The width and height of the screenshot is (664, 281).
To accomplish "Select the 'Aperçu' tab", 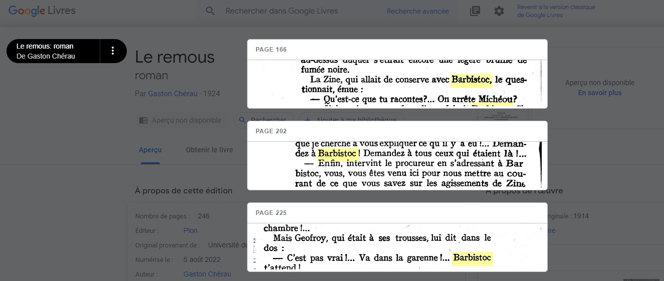I will point(150,150).
